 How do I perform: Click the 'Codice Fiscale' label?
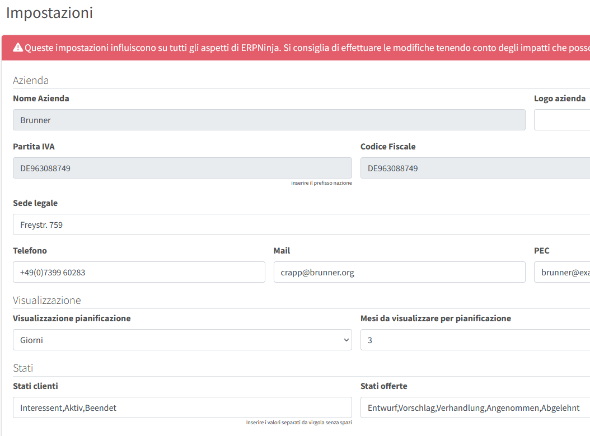[388, 147]
